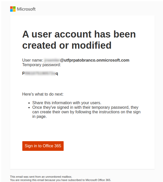Click the 'Temporary password:' label

click(x=42, y=65)
